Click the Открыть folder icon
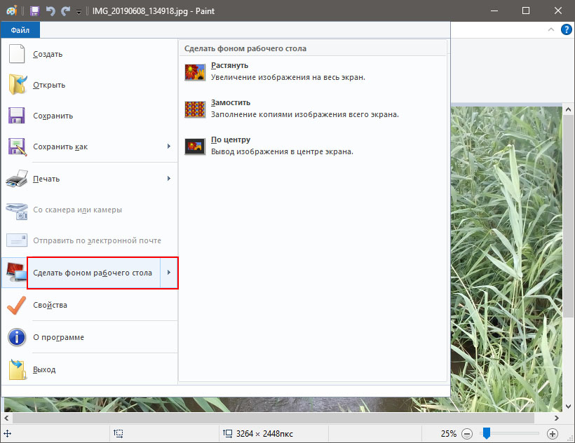The image size is (575, 443). [18, 84]
